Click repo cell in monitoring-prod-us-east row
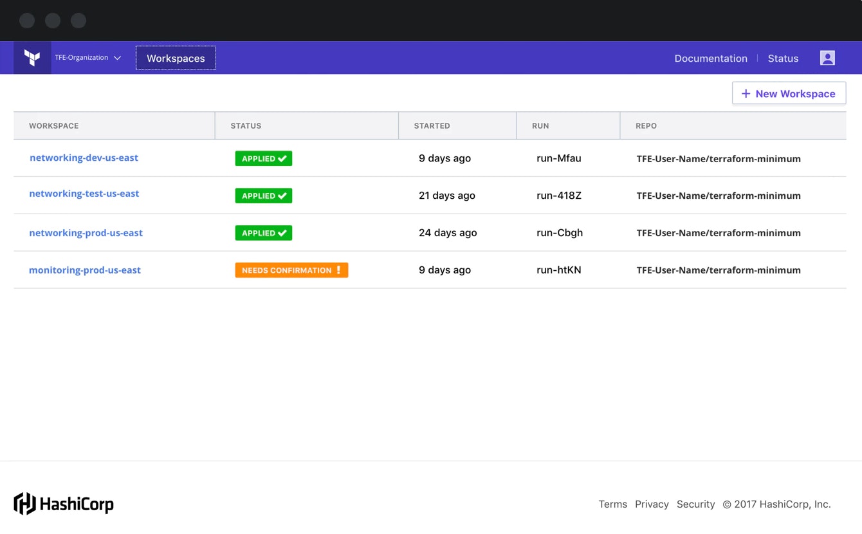 pos(719,270)
